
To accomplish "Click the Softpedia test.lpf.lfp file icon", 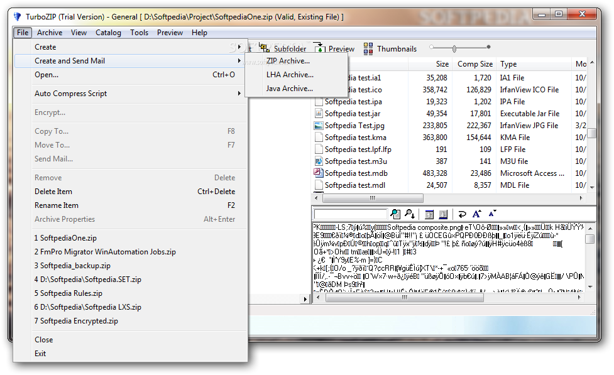I will pos(319,149).
